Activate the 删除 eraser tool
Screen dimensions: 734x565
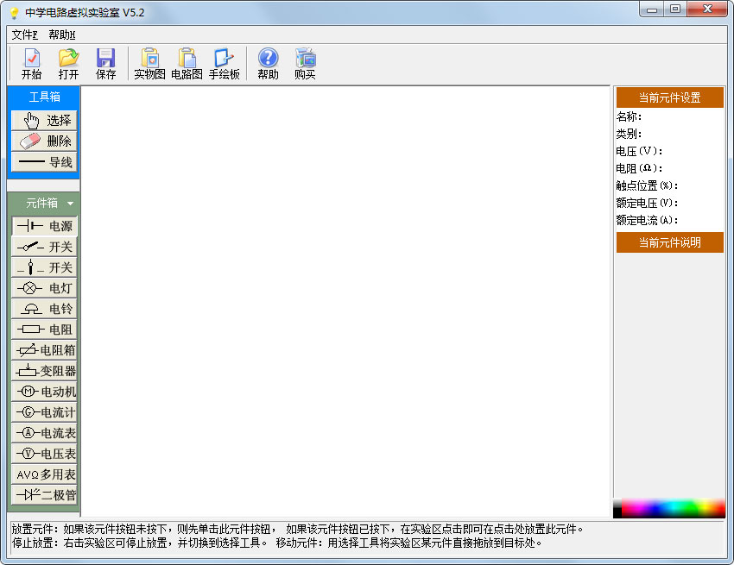[x=44, y=141]
